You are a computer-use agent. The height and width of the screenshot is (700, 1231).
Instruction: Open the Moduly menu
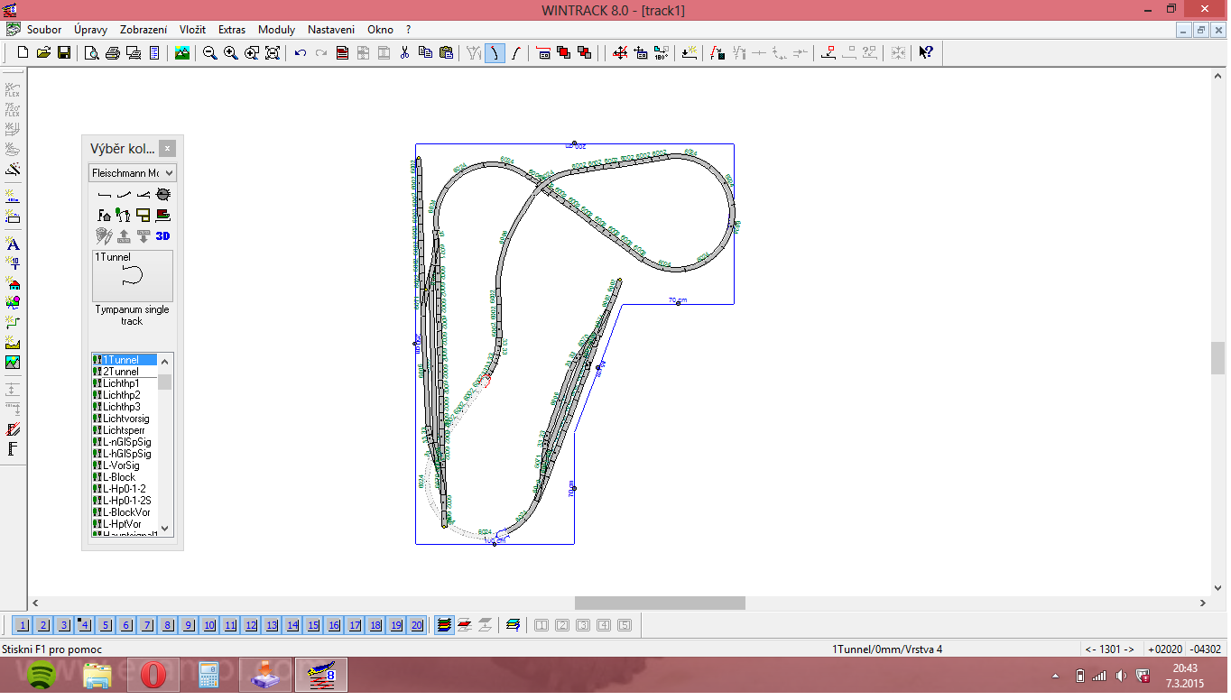tap(276, 30)
